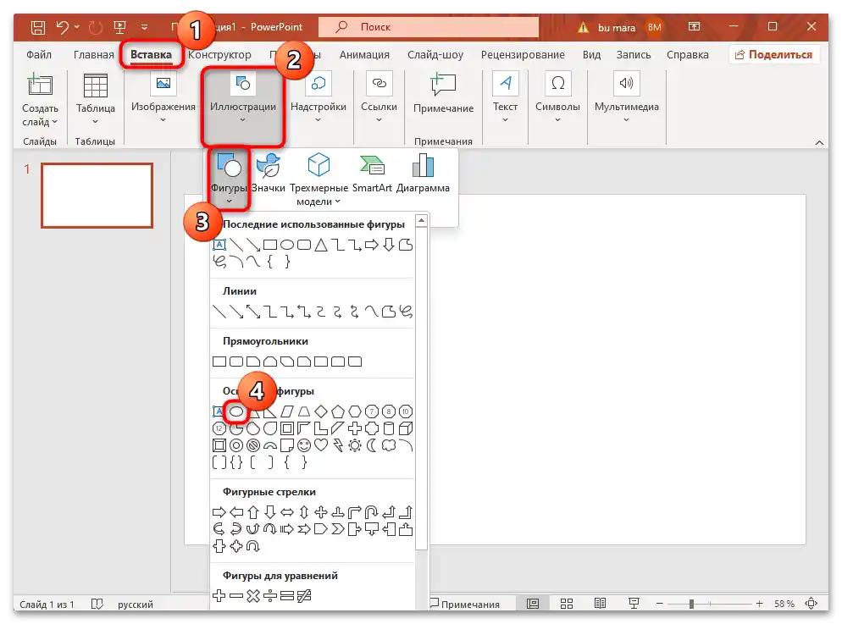Insert a chart with the Диаграмма tool
Image resolution: width=842 pixels, height=624 pixels.
pyautogui.click(x=423, y=174)
